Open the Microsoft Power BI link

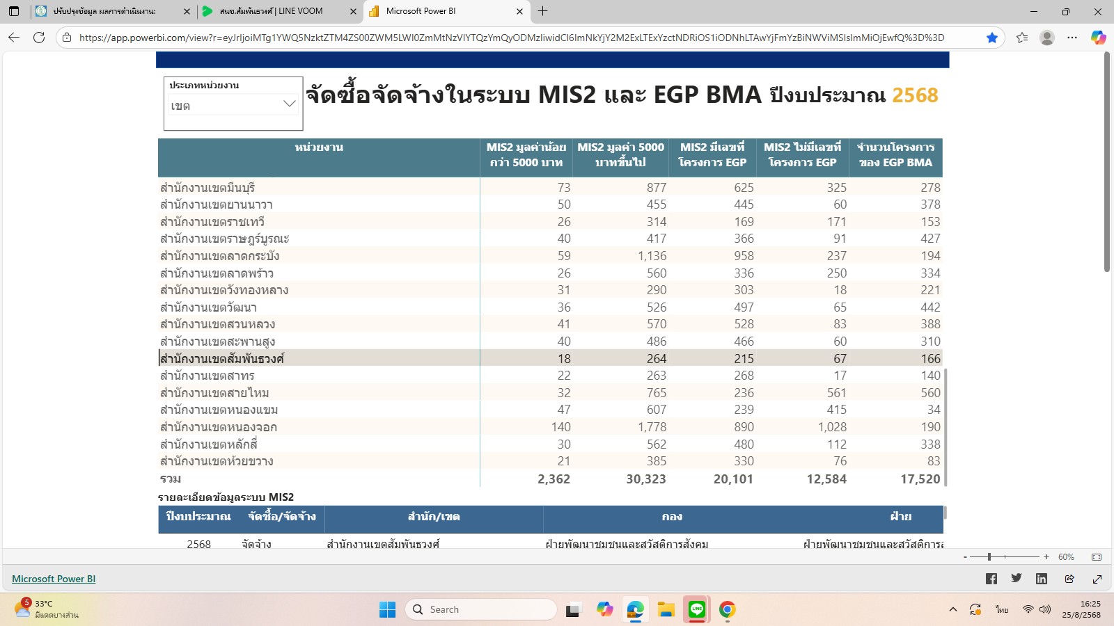[54, 579]
